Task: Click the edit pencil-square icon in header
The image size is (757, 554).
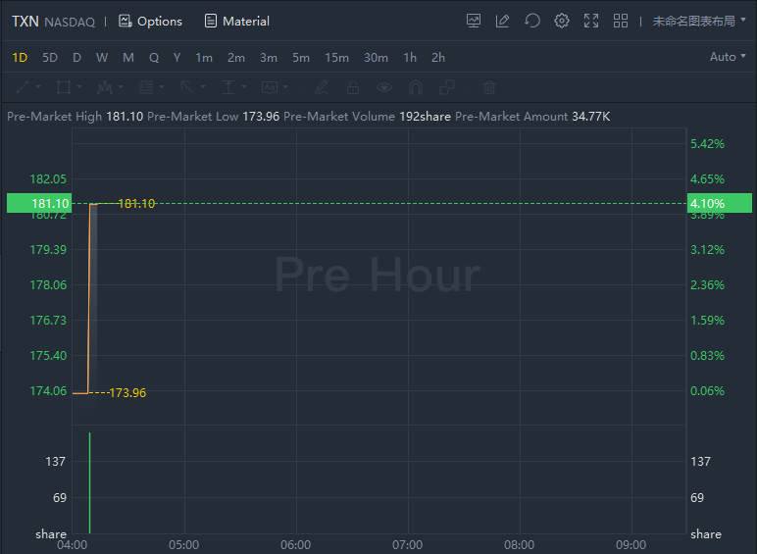Action: tap(503, 21)
